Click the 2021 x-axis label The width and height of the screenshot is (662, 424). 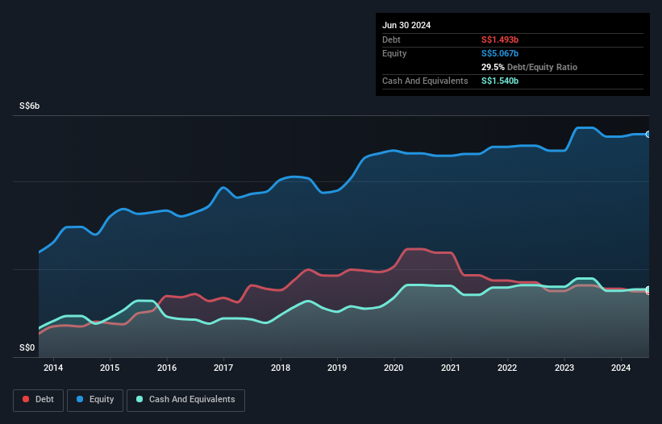coord(451,368)
